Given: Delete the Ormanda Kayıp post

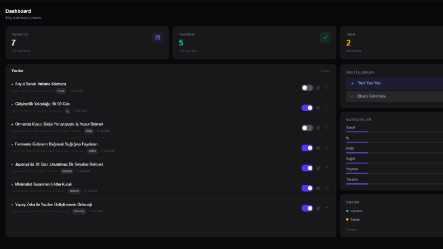Looking at the screenshot, I should (x=327, y=128).
